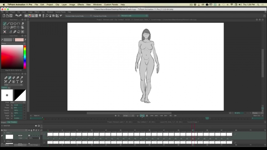Switch to Human Walk Cycle Profile tab
Image resolution: width=267 pixels, height=150 pixels.
pos(74,16)
